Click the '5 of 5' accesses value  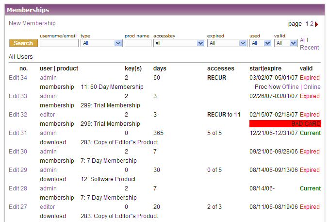(x=214, y=133)
